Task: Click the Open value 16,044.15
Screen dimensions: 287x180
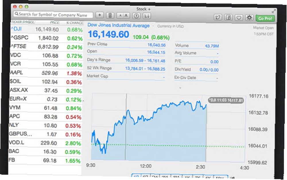Action: coord(156,52)
